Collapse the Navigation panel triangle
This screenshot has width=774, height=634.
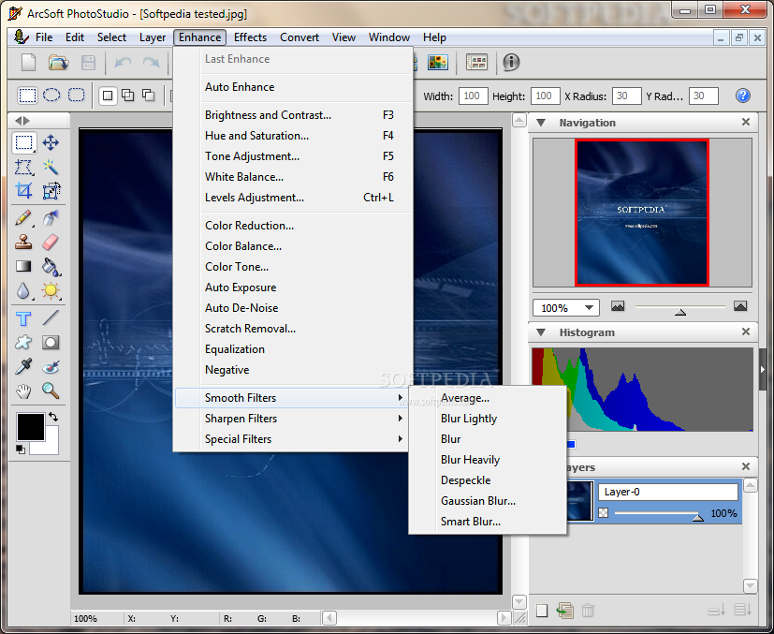pos(542,123)
